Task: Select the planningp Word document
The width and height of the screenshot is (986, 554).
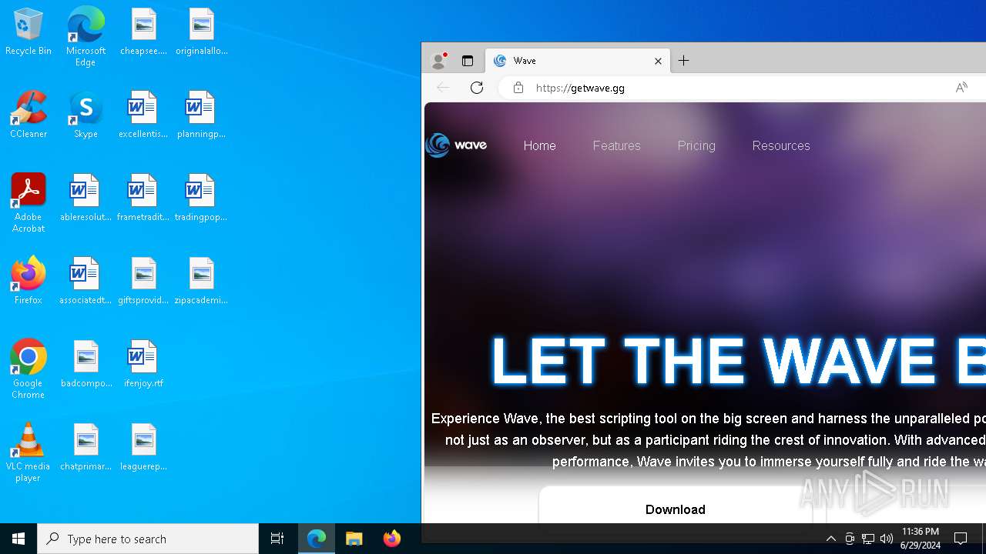Action: (201, 115)
